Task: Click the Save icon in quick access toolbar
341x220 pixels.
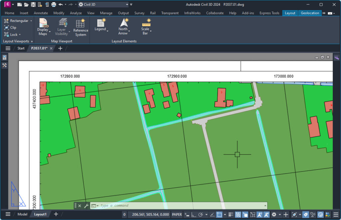Action: pos(33,4)
